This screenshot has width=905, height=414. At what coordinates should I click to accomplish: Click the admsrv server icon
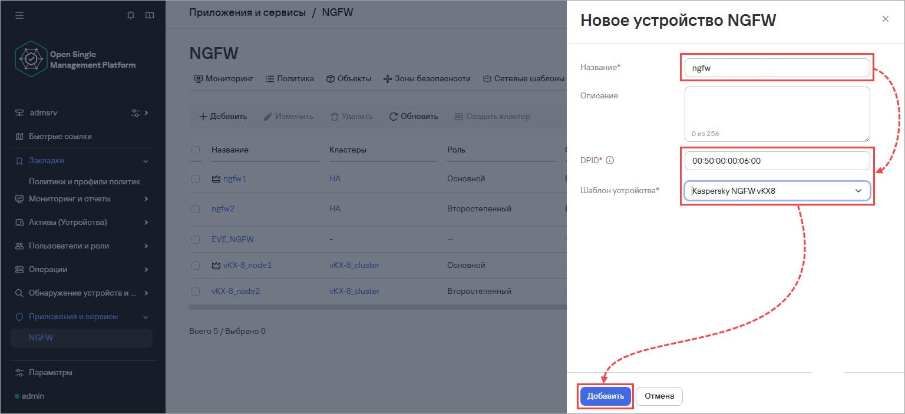(19, 112)
